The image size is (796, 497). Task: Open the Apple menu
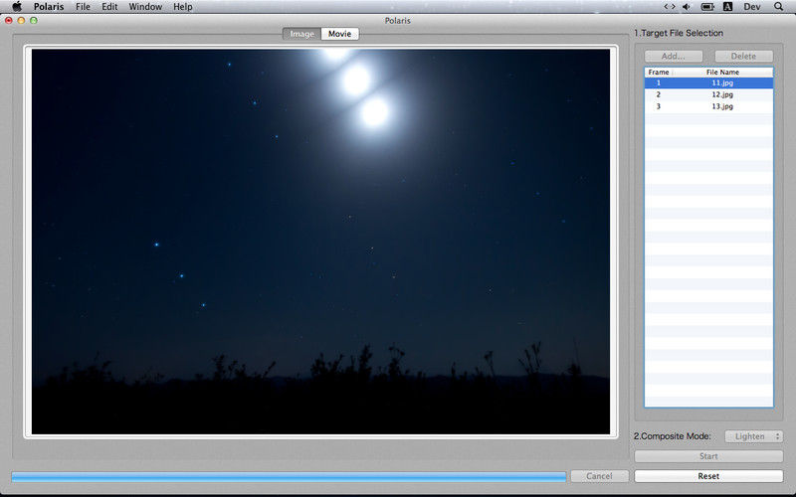(17, 7)
